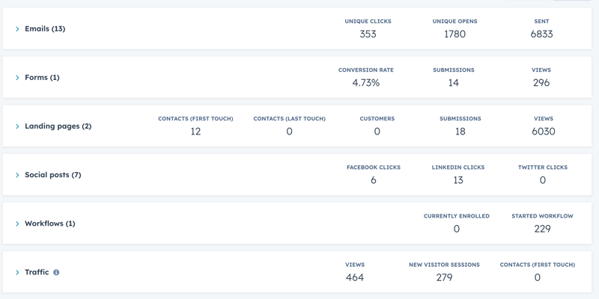Viewport: 599px width, 299px height.
Task: Expand the Traffic section chevron
Action: click(17, 272)
